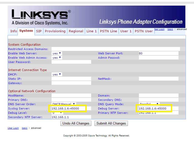Click the 'Enable Web Server:' label

tap(23, 53)
